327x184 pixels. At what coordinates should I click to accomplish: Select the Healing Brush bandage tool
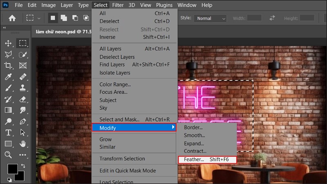23,77
